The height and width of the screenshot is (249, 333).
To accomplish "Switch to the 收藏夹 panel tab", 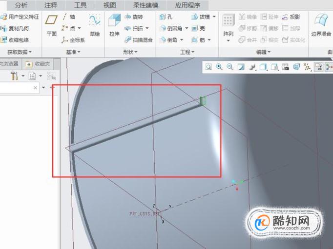I will tap(38, 64).
